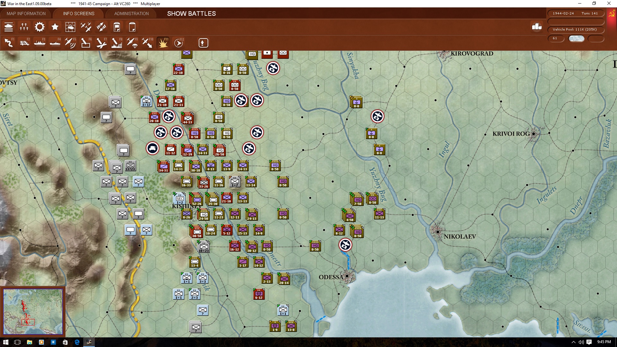Viewport: 617px width, 347px height.
Task: Select the F3 naval transport ship icon
Action: coord(40,43)
